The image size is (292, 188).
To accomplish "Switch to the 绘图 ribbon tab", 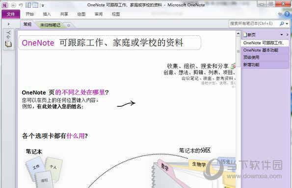I will click(x=81, y=14).
